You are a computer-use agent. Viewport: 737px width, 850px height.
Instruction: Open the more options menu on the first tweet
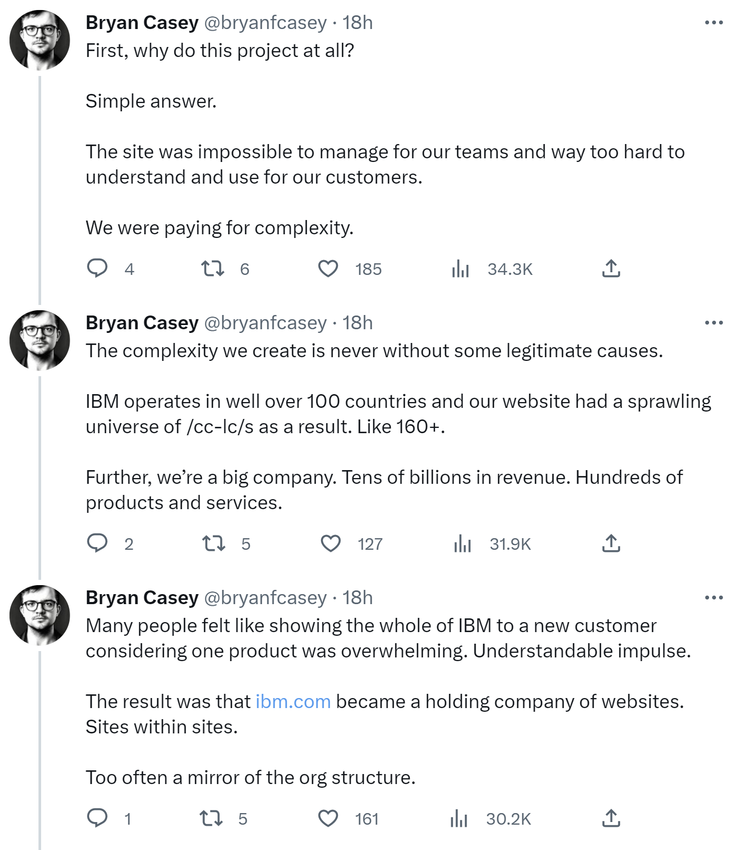(x=714, y=21)
